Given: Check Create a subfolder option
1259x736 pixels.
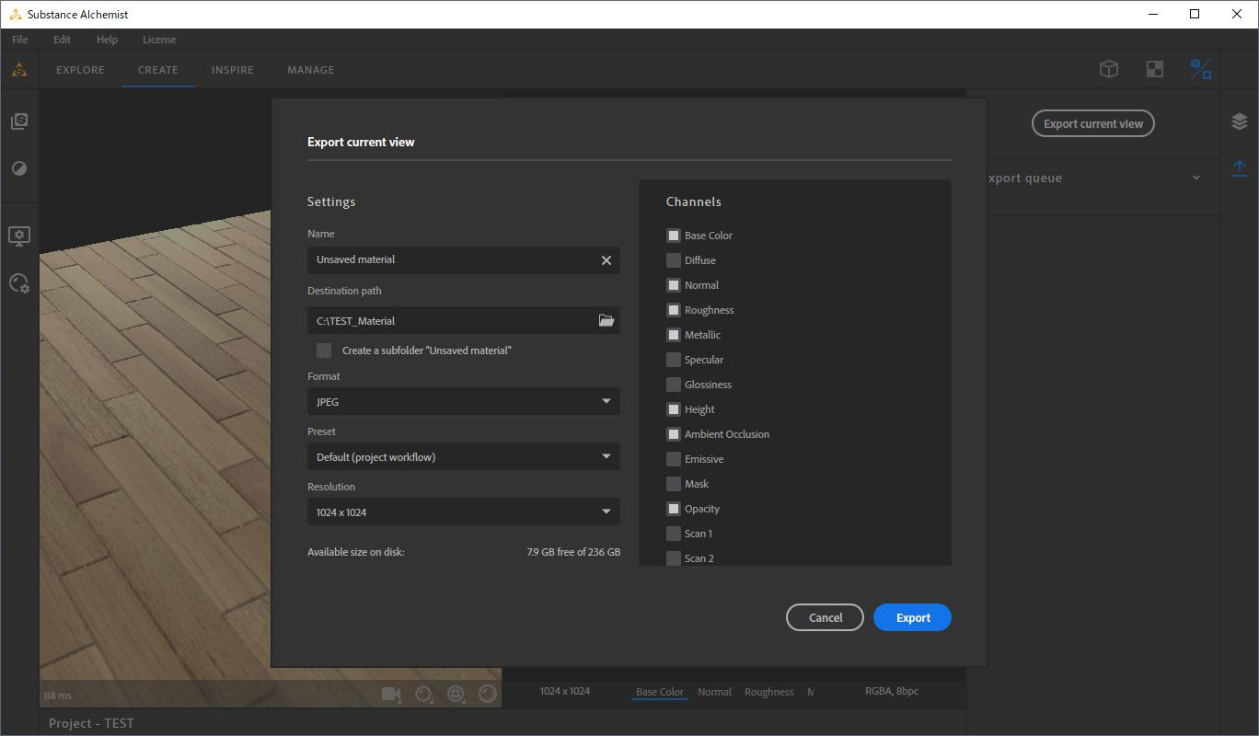Looking at the screenshot, I should point(324,351).
